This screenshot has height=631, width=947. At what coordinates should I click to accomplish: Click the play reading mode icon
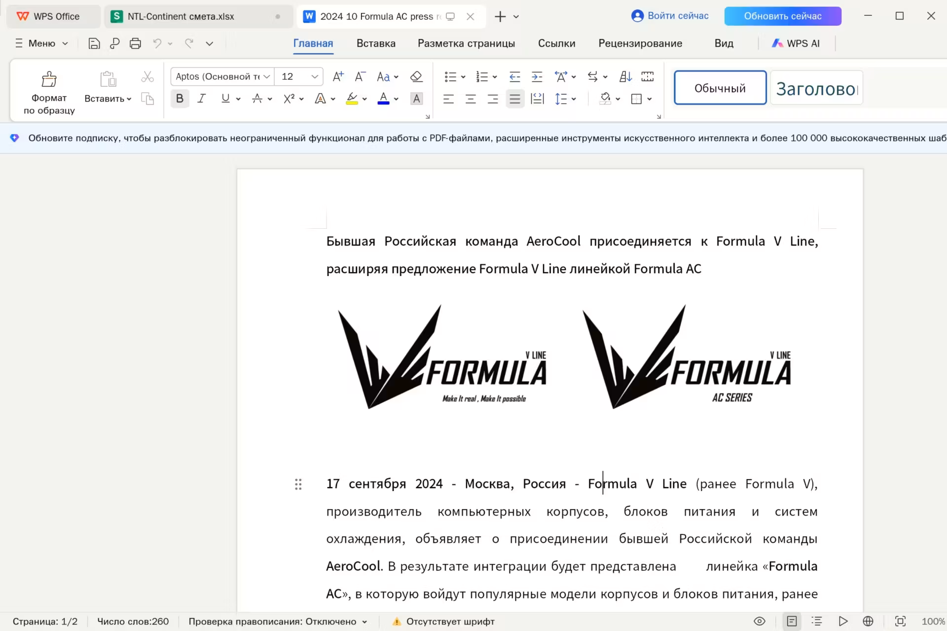tap(843, 621)
